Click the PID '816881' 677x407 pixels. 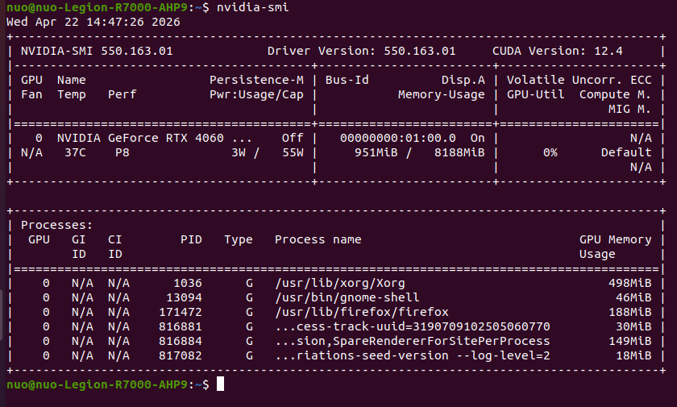point(180,326)
